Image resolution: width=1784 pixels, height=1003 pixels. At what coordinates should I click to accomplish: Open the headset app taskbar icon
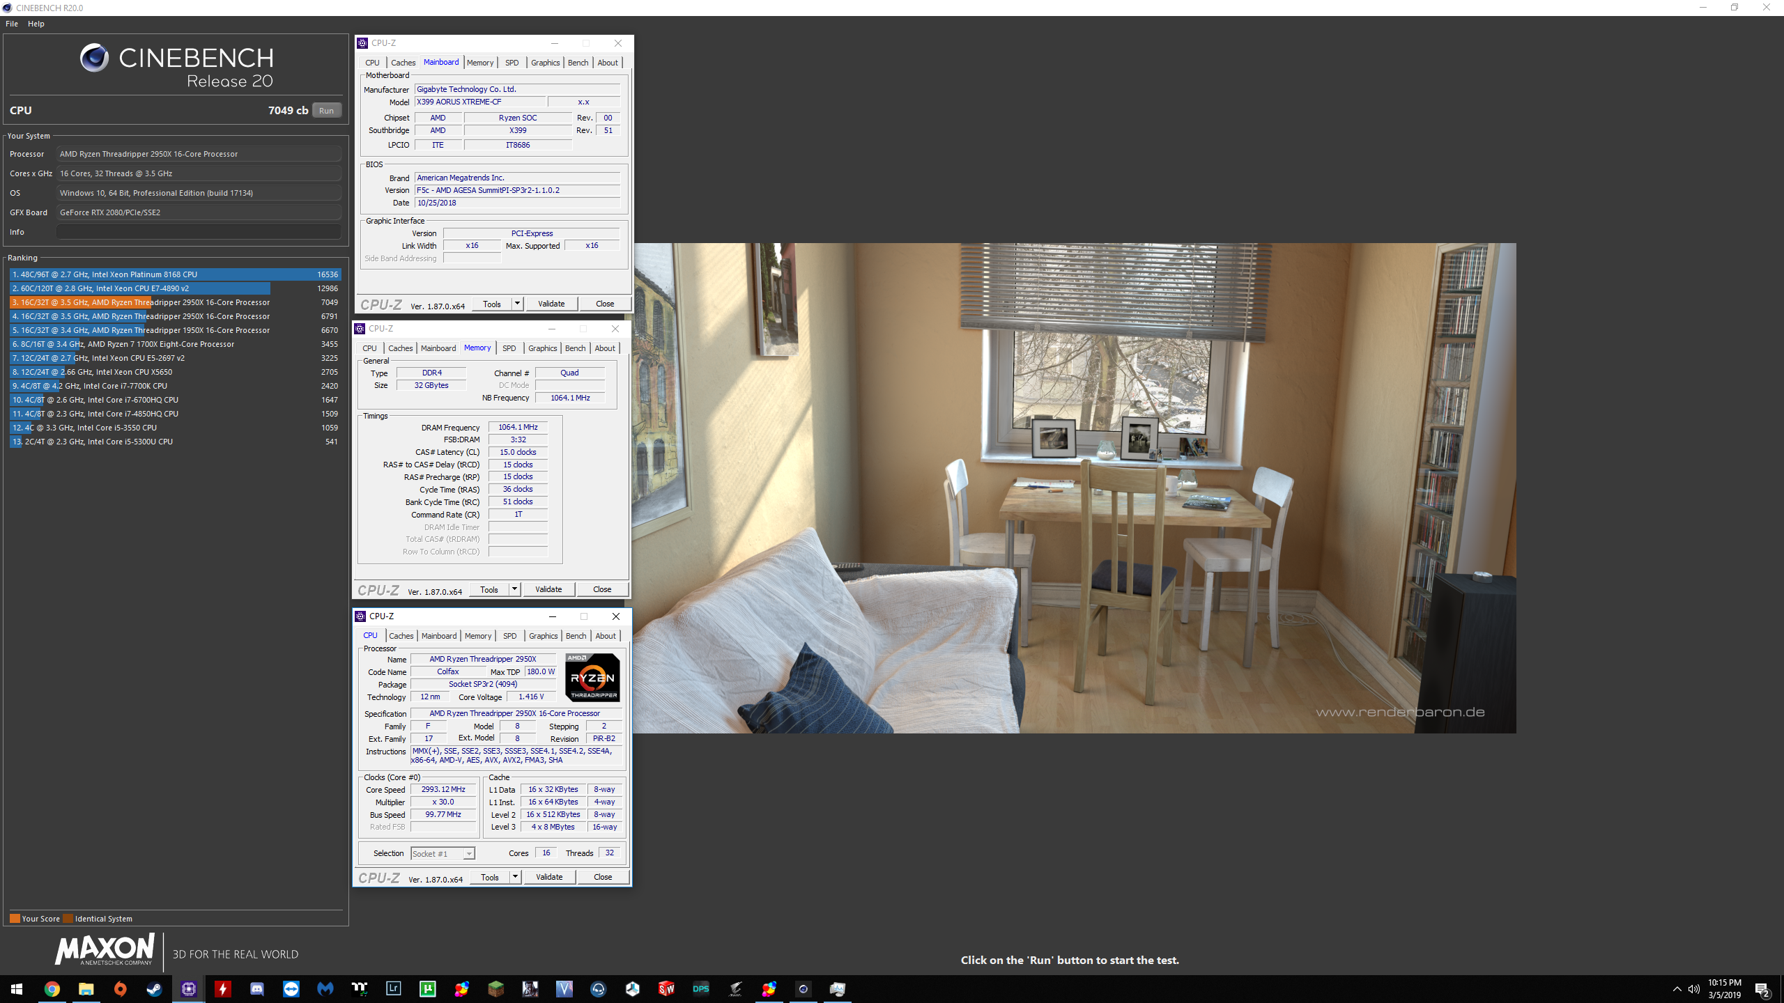pyautogui.click(x=599, y=989)
